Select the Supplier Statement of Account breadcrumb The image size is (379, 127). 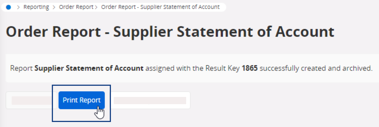(160, 7)
